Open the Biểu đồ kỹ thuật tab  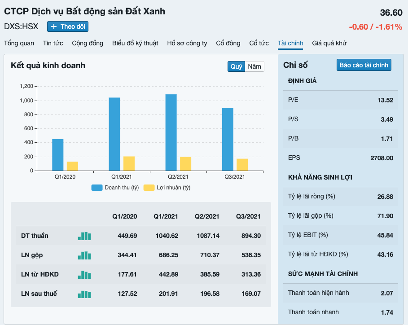[x=135, y=43]
